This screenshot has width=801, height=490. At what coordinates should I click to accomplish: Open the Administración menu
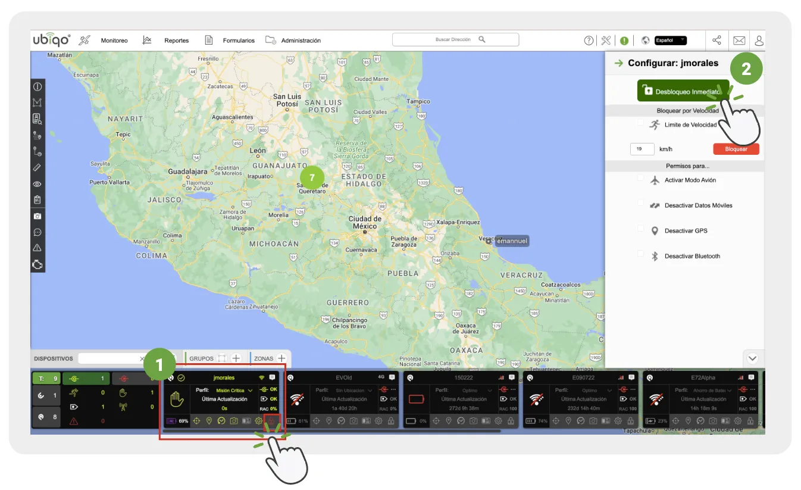301,40
